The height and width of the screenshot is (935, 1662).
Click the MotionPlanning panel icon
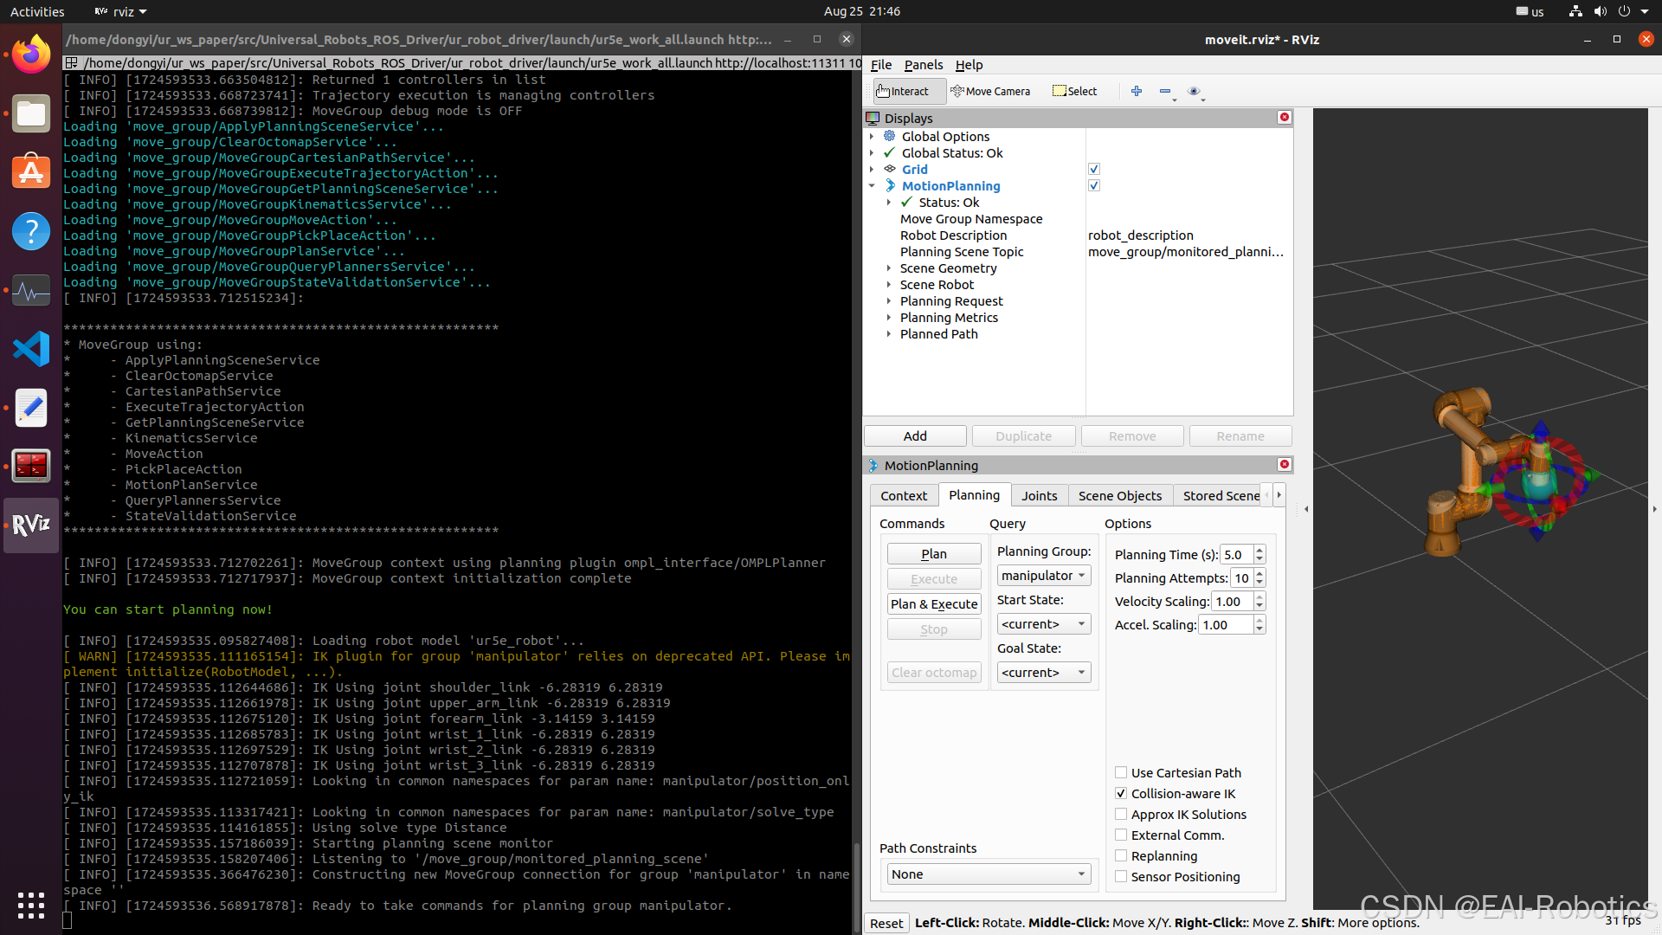click(x=874, y=465)
